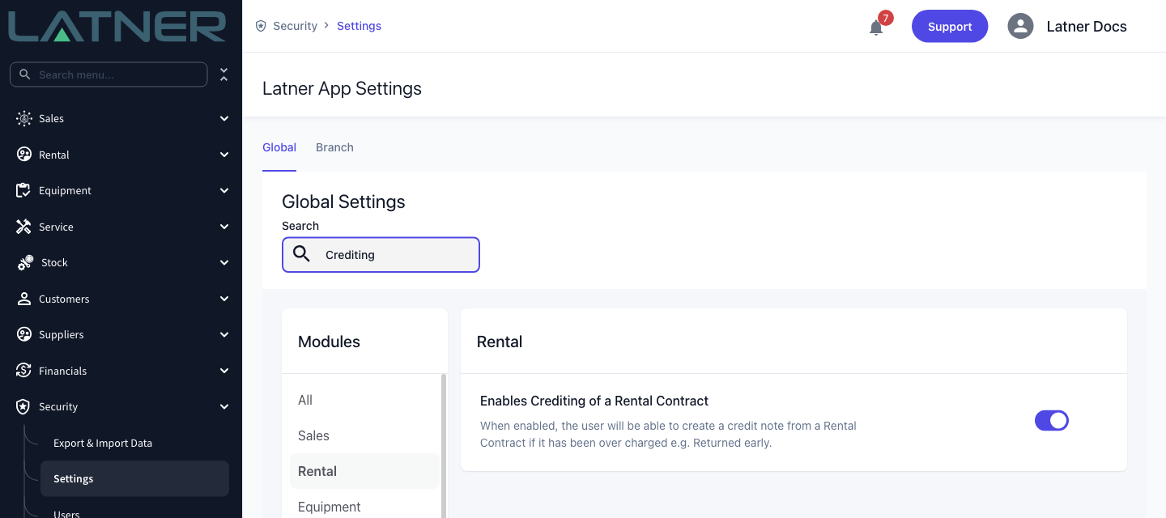Expand the Stock menu chevron
Screen dimensions: 1166x518
(224, 262)
